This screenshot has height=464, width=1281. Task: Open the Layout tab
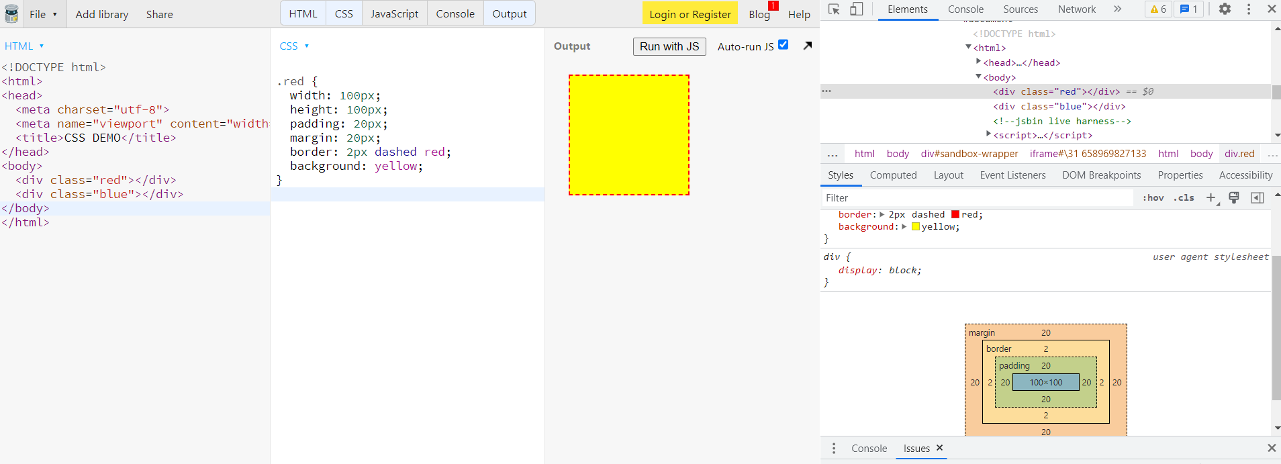pyautogui.click(x=949, y=175)
